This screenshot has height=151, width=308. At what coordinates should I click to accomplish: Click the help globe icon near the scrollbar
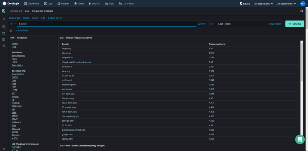point(302,11)
